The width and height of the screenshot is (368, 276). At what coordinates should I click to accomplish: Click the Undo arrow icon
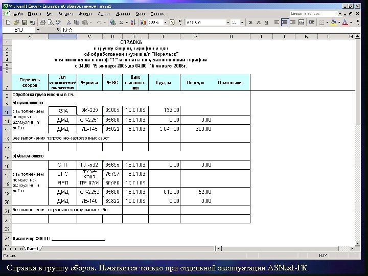click(x=99, y=22)
